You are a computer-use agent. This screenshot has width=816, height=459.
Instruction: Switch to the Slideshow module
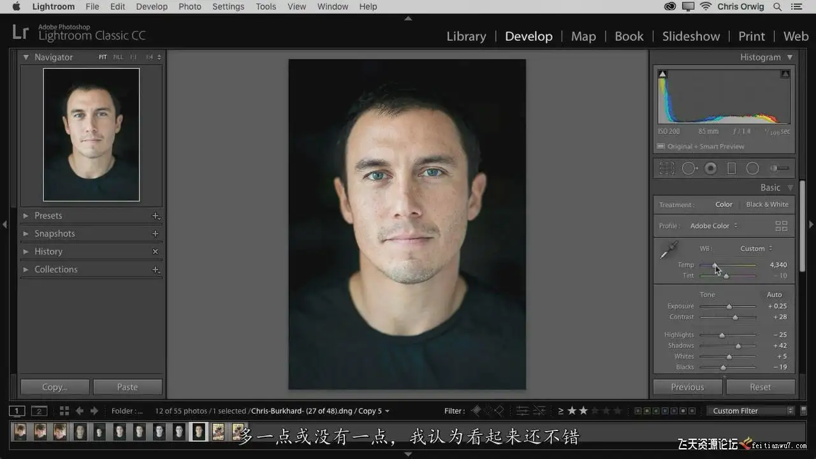691,36
